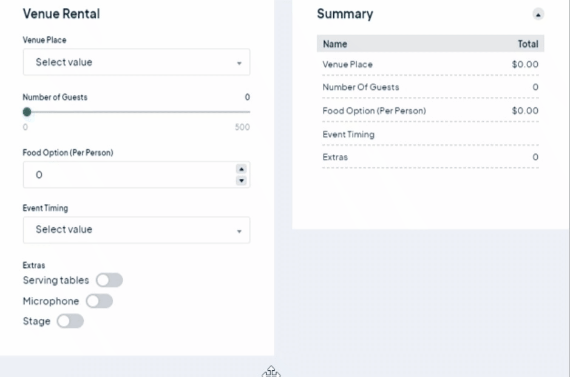Select the Extras row in Summary

tap(430, 157)
